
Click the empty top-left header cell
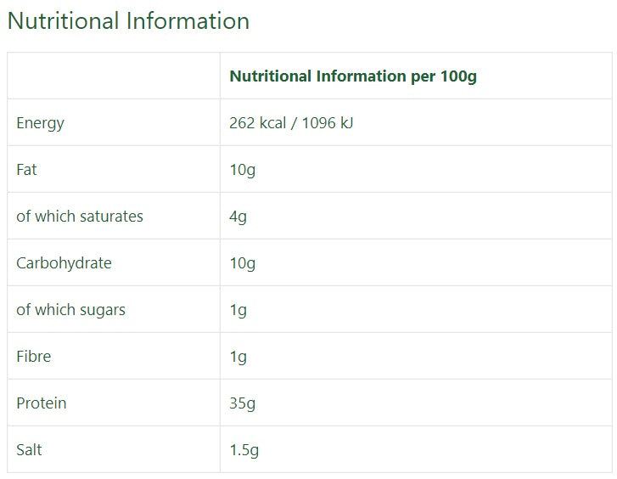114,76
